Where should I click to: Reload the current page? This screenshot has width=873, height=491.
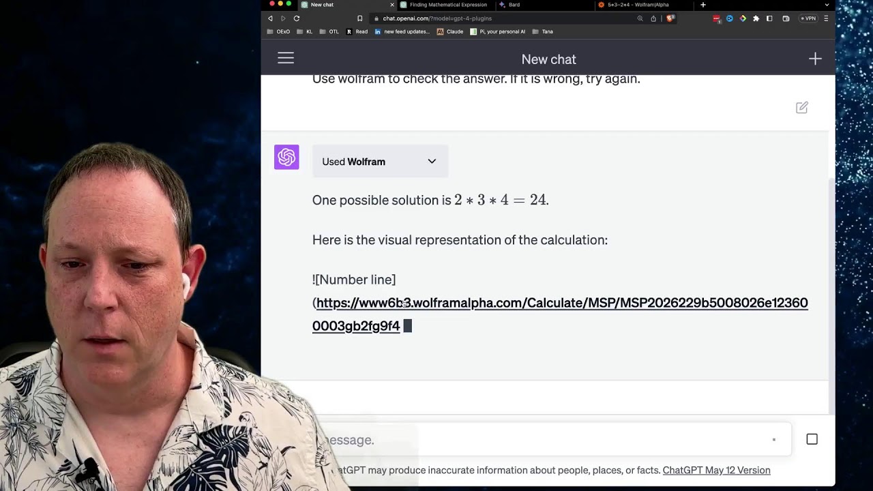pos(296,18)
